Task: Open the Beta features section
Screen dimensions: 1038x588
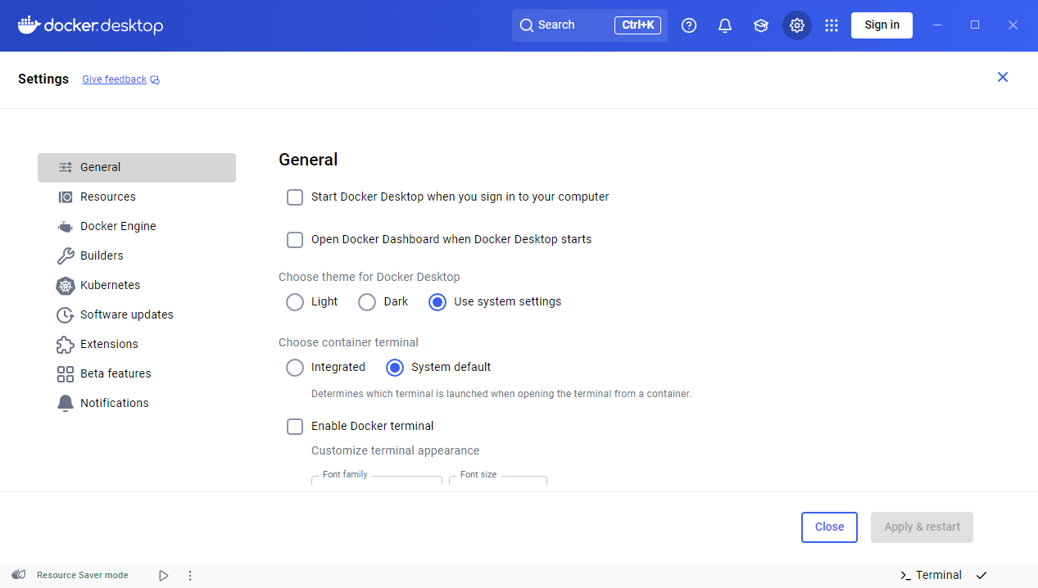Action: coord(112,373)
